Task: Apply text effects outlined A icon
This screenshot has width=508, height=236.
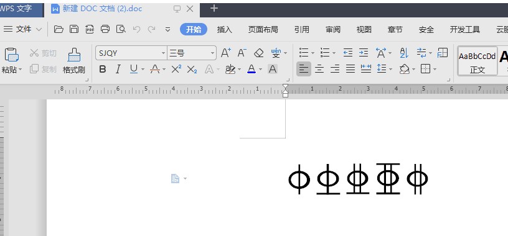Action: 209,69
